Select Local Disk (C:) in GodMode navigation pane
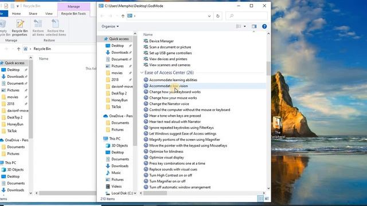Viewport: 367px width, 206px height. pyautogui.click(x=122, y=193)
